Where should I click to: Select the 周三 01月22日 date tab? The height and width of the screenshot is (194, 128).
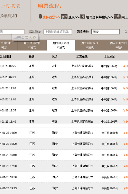coord(32,45)
